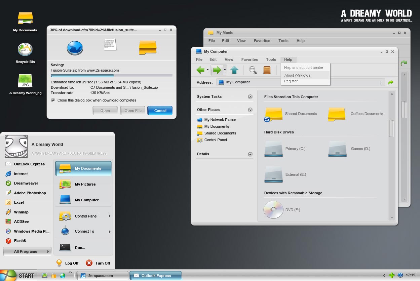420x281 pixels.
Task: Open Run... from the Start menu
Action: [83, 248]
